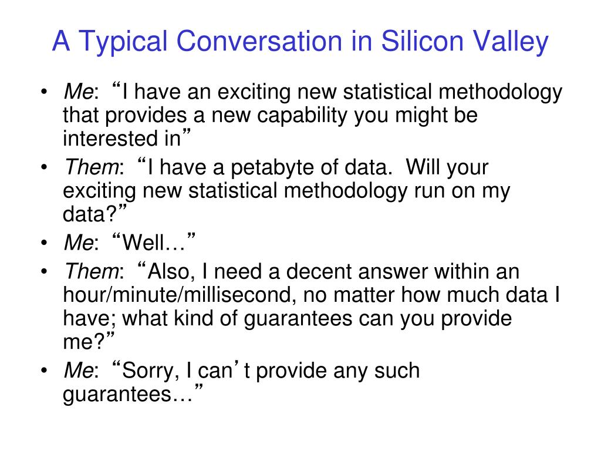This screenshot has height=451, width=601.
Task: Click the bullet marker beside 'Sorry, I can't provide'
Action: (44, 371)
